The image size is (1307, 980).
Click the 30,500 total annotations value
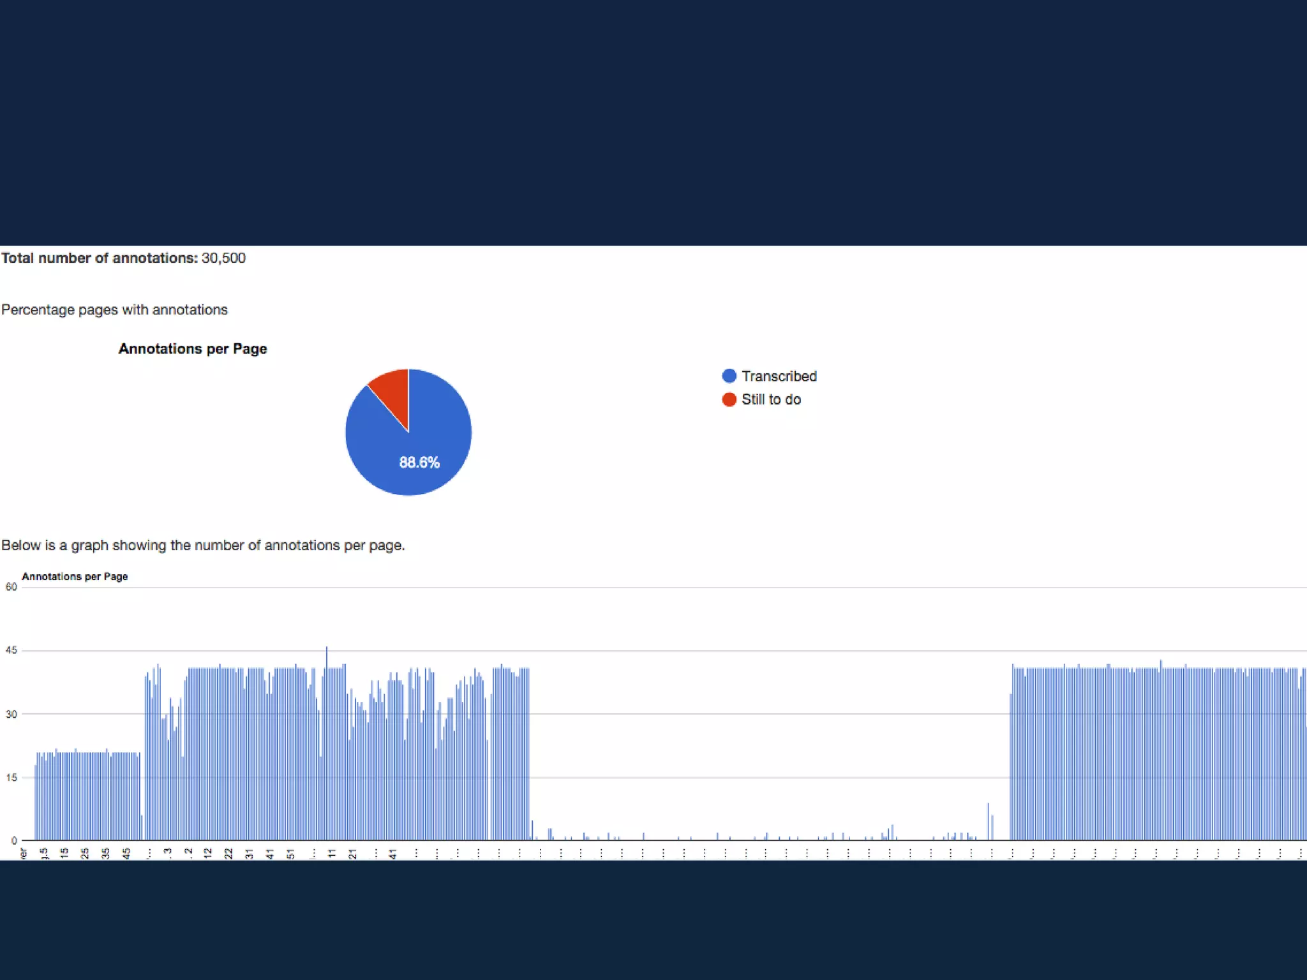(x=223, y=258)
